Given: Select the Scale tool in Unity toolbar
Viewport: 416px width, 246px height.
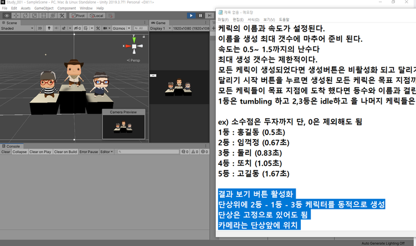Looking at the screenshot, I should click(34, 16).
